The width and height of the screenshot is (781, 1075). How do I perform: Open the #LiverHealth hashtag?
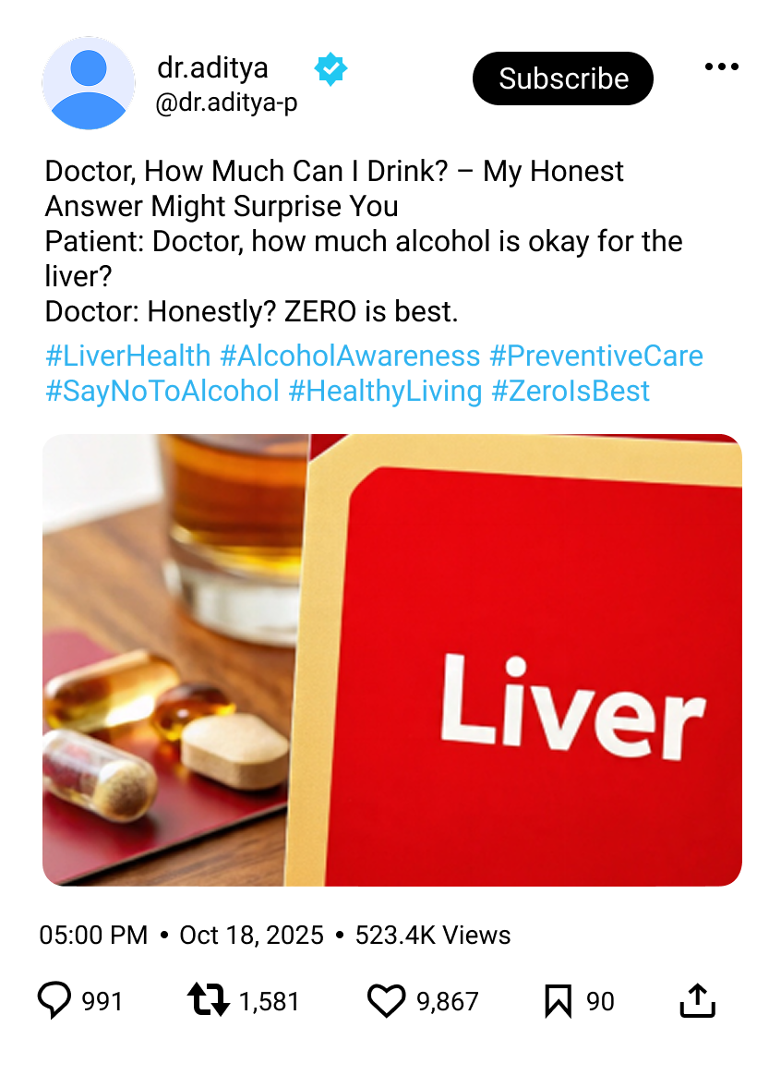coord(128,356)
